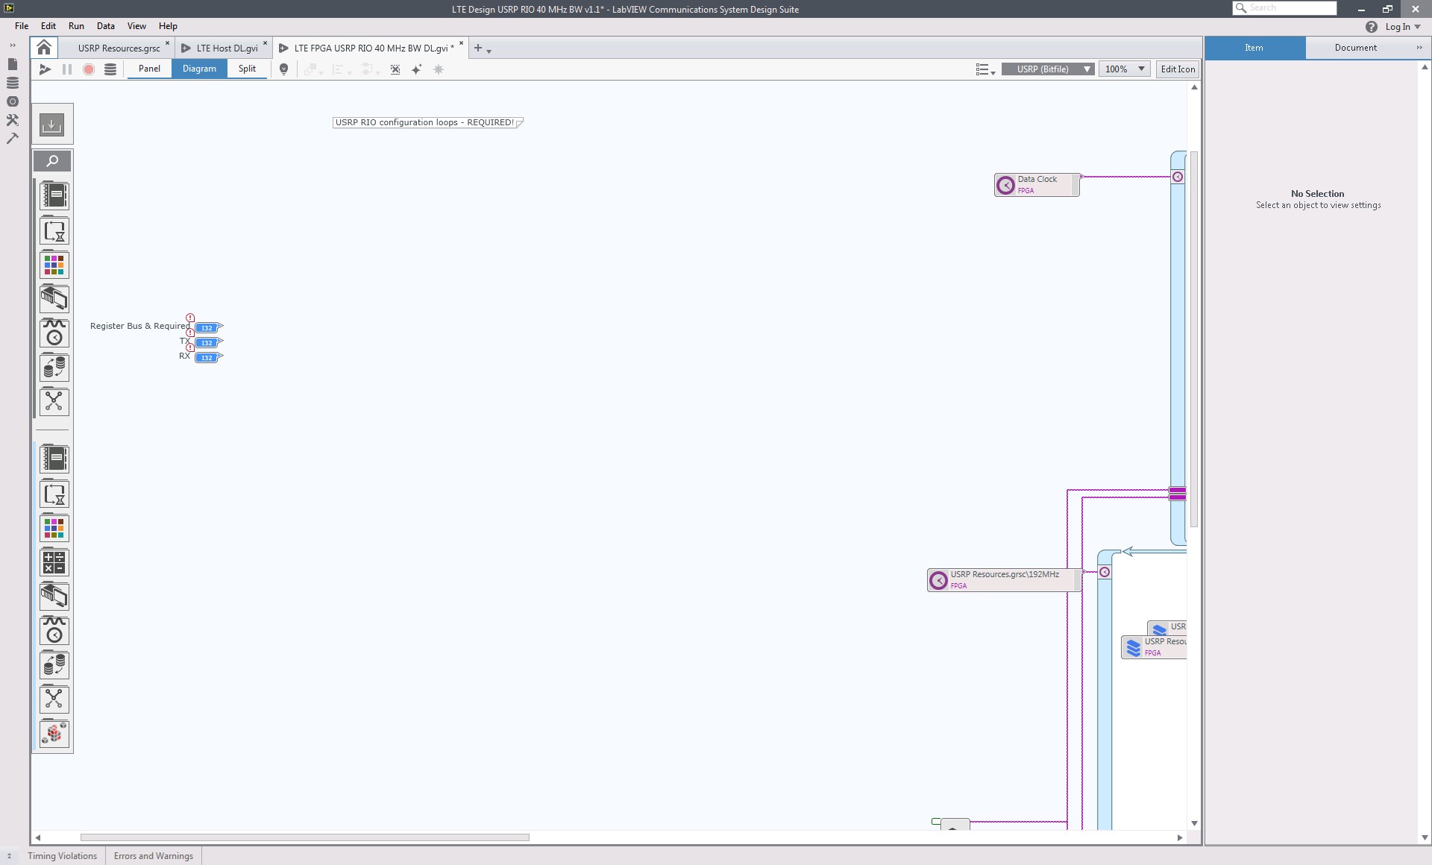Toggle the highlight execution light bulb
The height and width of the screenshot is (865, 1432).
(x=283, y=69)
